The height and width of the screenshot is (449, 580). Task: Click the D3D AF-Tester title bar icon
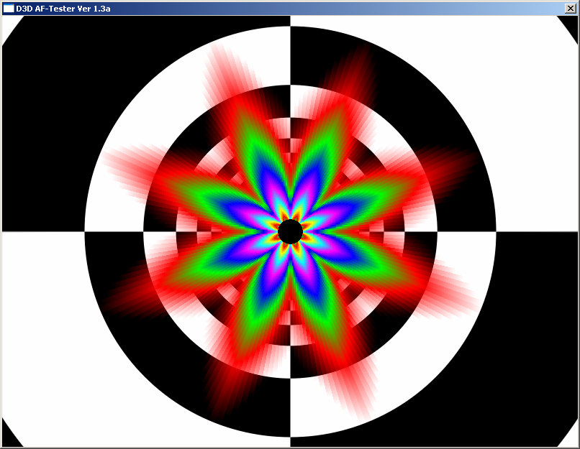click(9, 8)
